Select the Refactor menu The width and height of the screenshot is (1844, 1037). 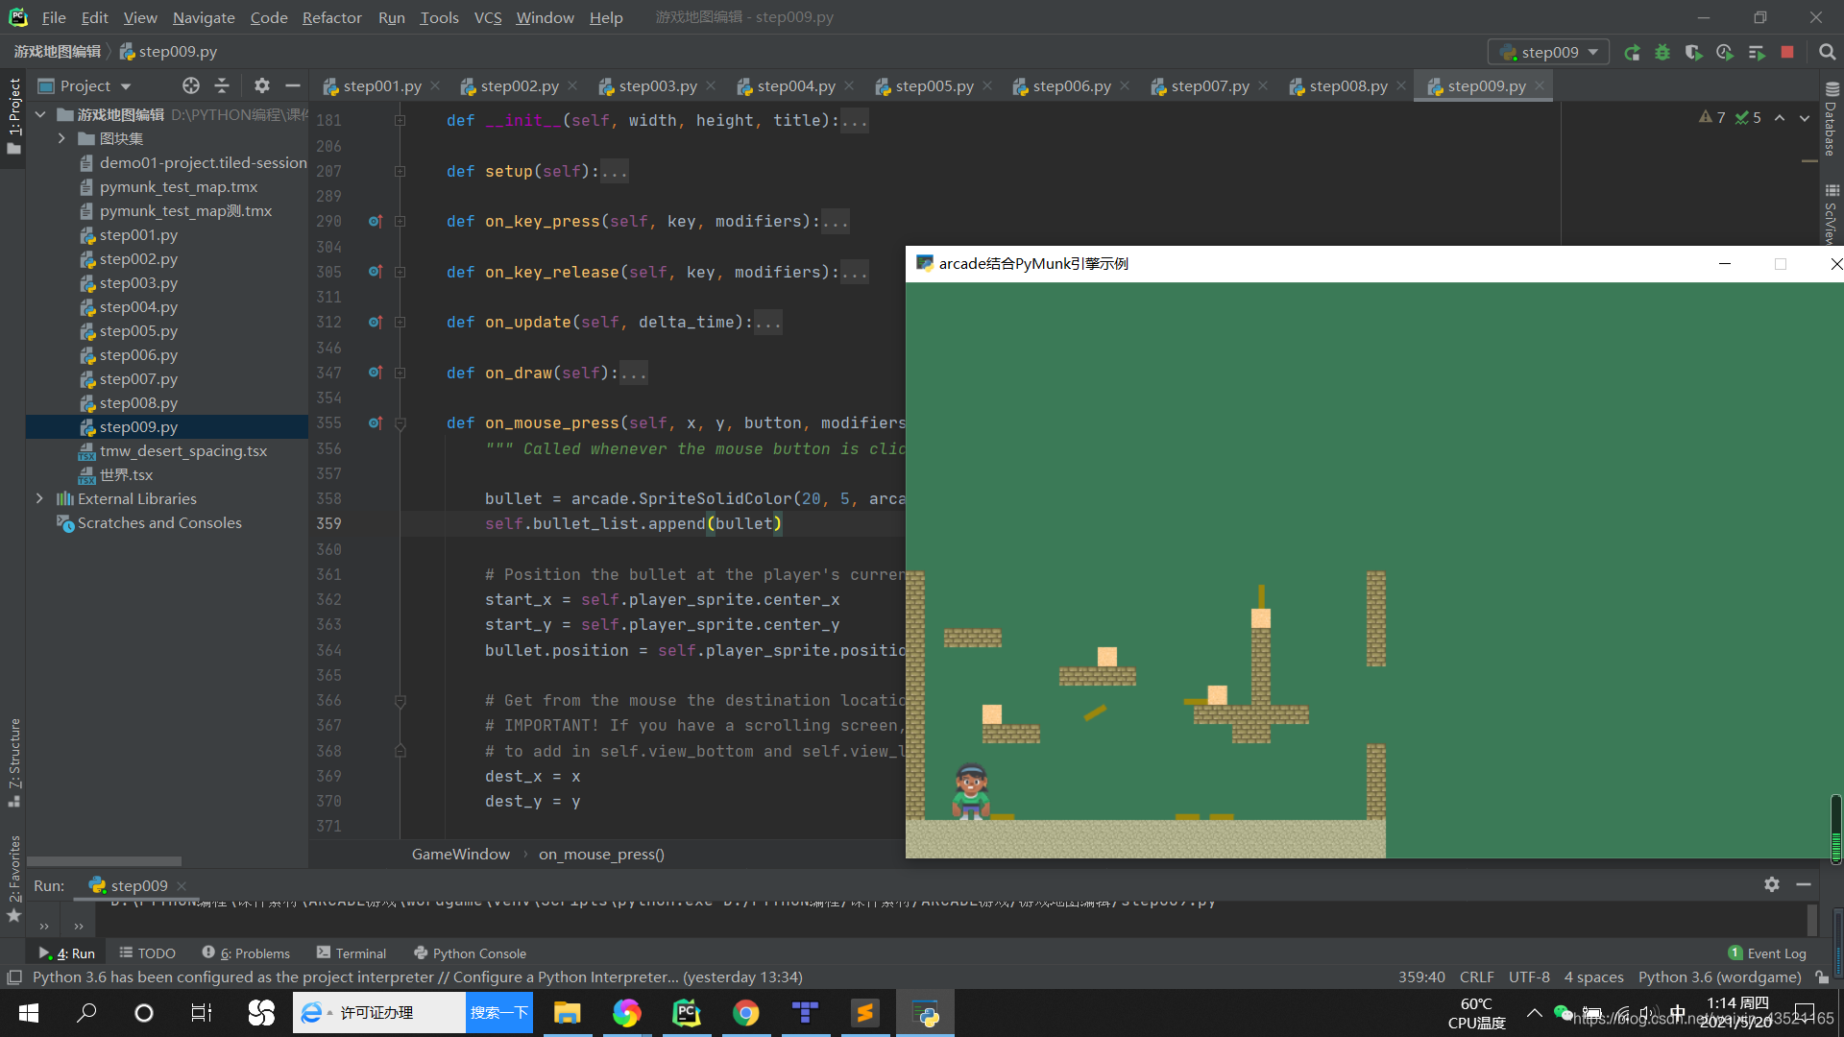[x=331, y=16]
